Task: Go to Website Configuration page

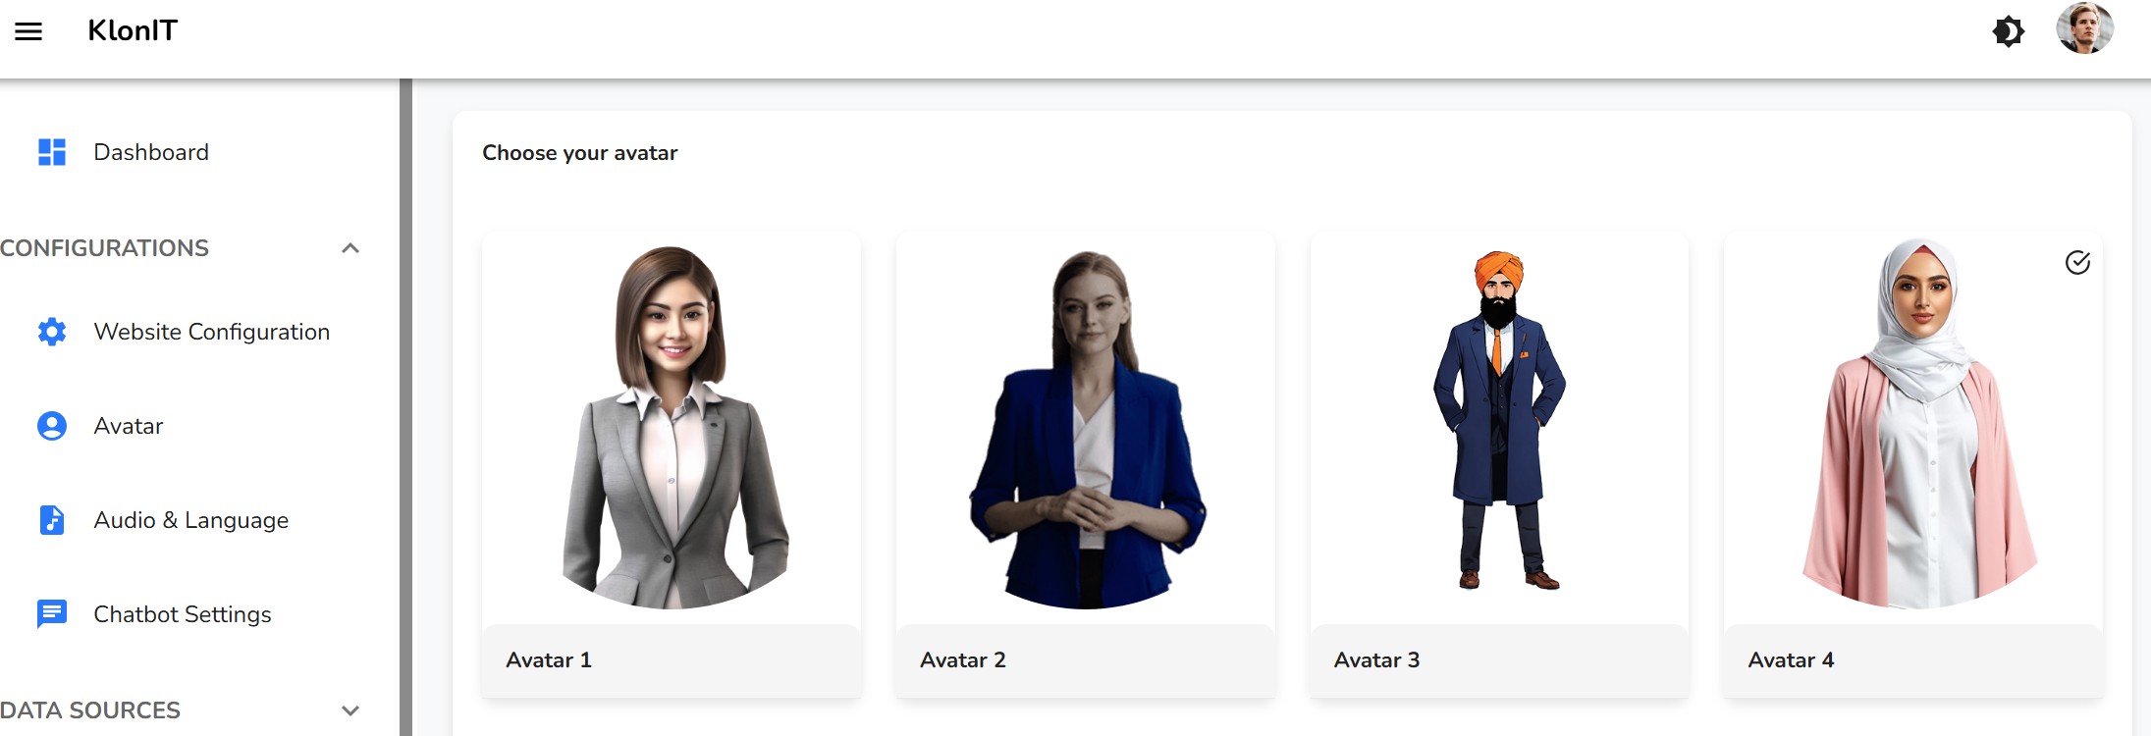Action: [211, 332]
